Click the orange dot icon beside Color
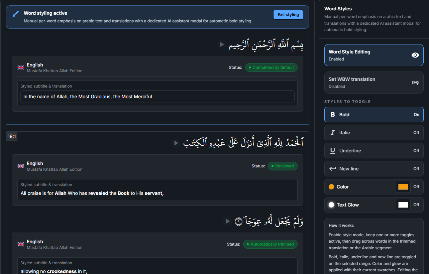The width and height of the screenshot is (429, 274). pos(331,187)
